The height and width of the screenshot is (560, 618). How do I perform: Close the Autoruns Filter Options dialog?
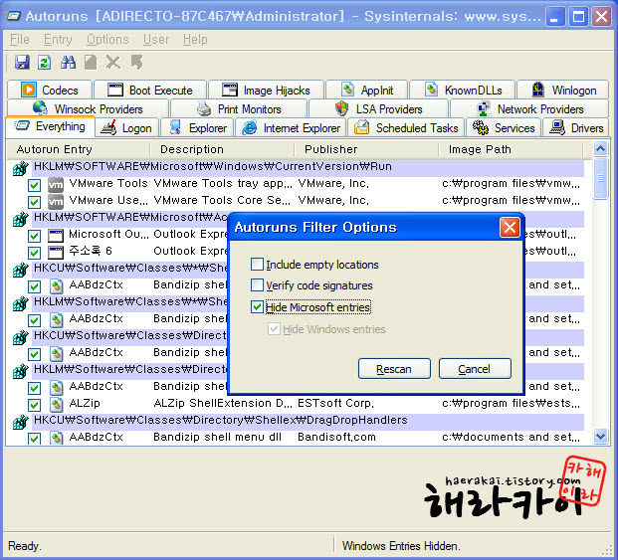(x=510, y=227)
